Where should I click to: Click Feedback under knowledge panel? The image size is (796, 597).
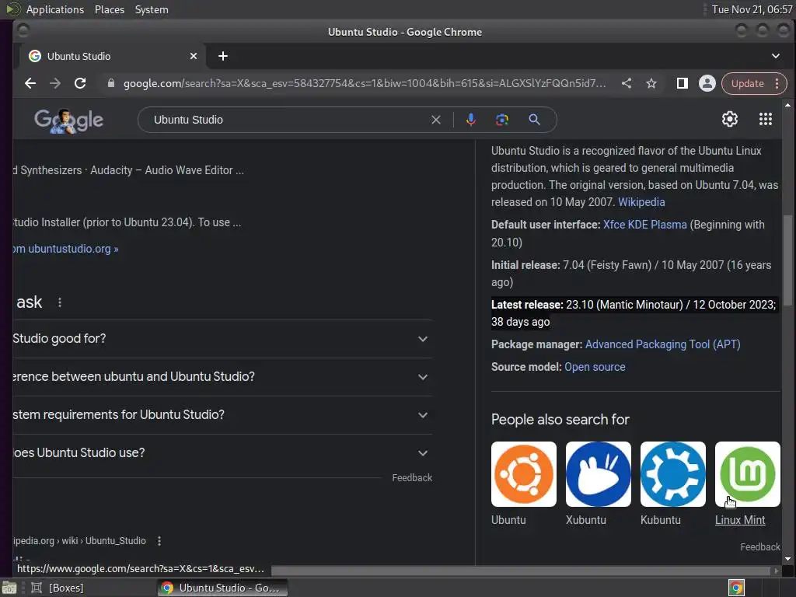(760, 546)
